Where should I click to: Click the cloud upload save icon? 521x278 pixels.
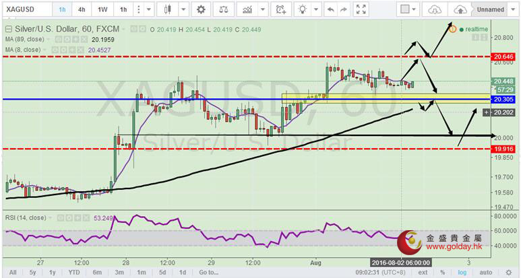(x=460, y=9)
